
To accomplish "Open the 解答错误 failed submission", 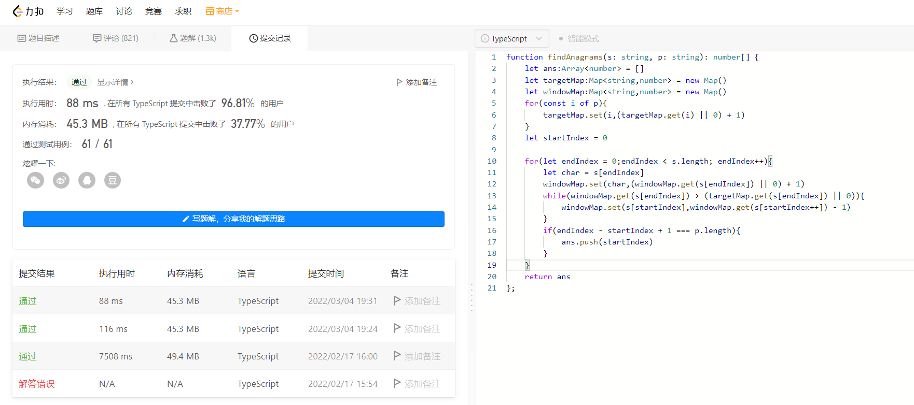I will coord(37,384).
